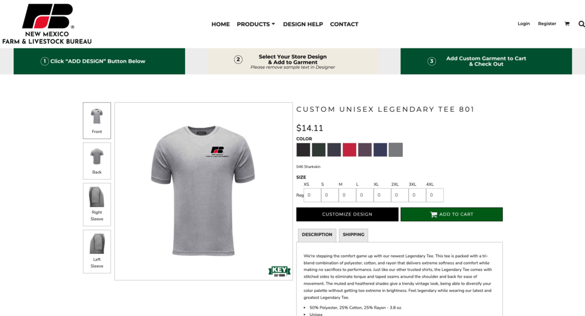Show the Left Sleeve view
The image size is (585, 316).
[x=97, y=252]
